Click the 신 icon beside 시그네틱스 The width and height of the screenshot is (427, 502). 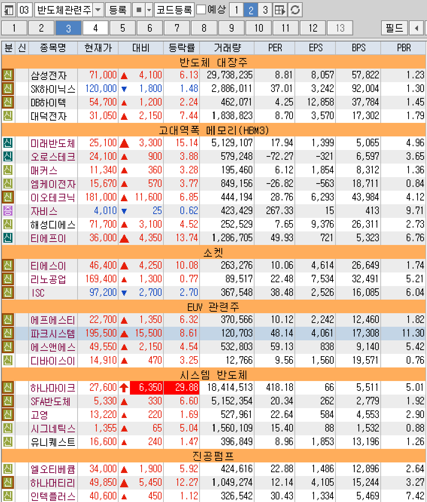pos(8,428)
